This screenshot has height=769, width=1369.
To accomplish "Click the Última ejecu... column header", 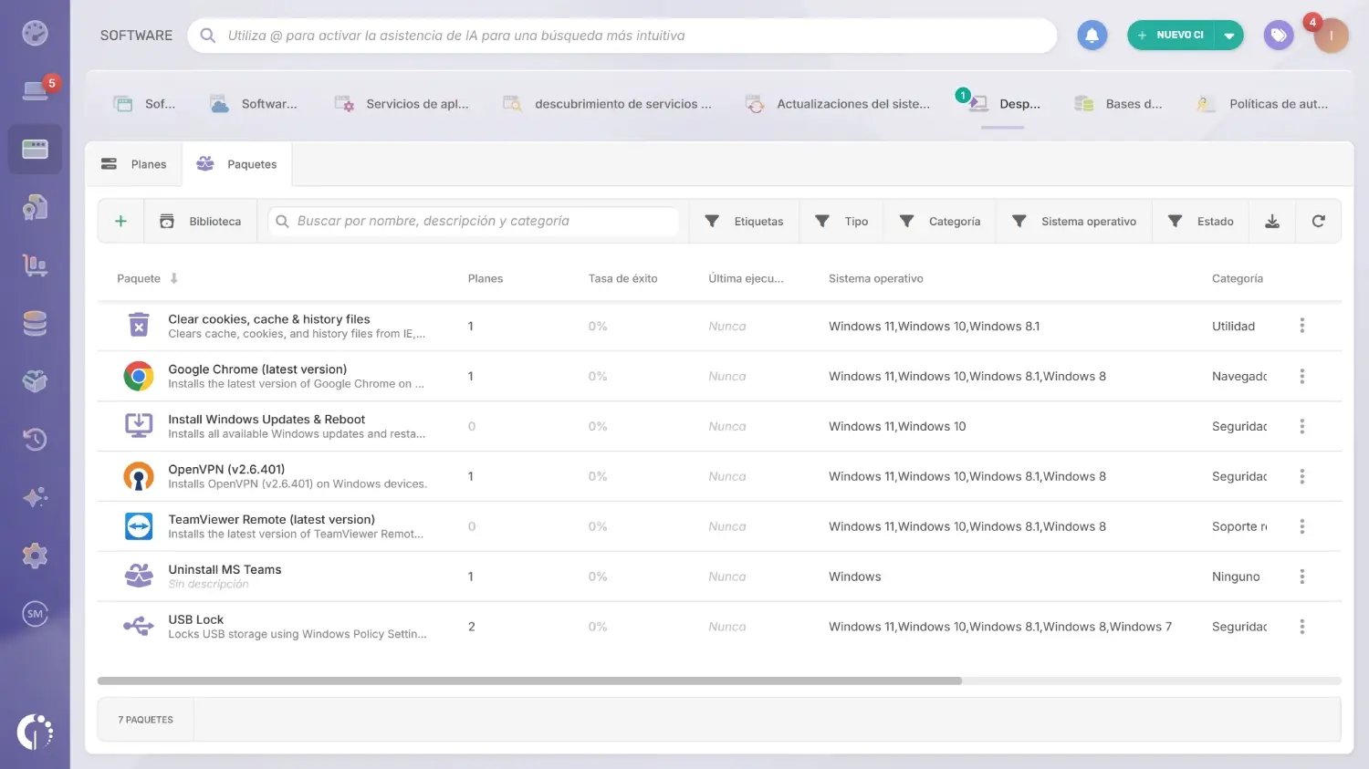I will 746,278.
